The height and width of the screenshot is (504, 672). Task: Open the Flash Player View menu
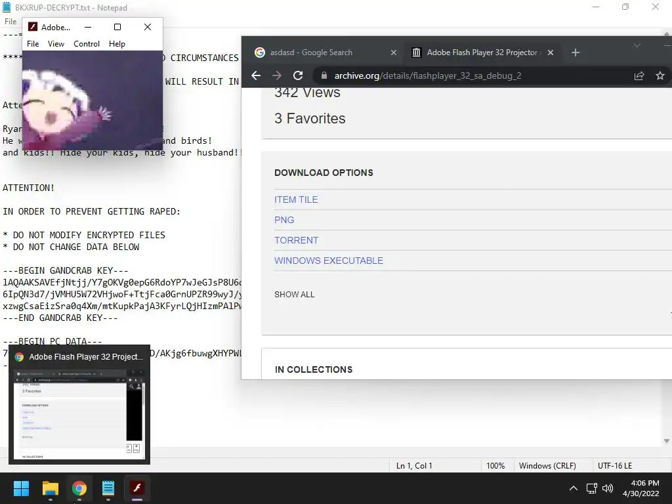[x=56, y=44]
